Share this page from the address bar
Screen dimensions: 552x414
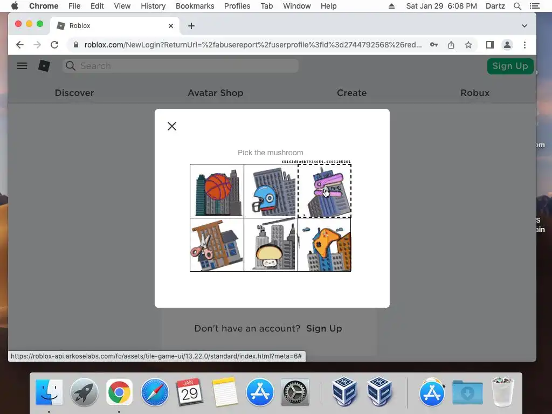451,45
